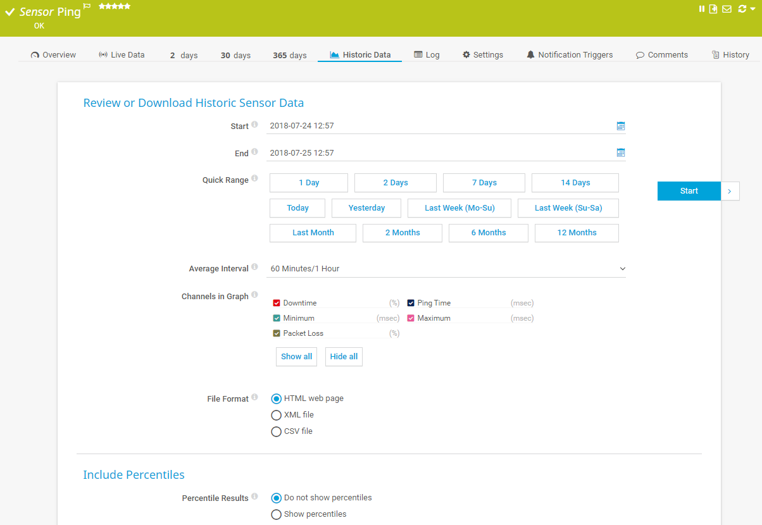Click into the Start date input field
762x525 pixels.
(x=437, y=126)
